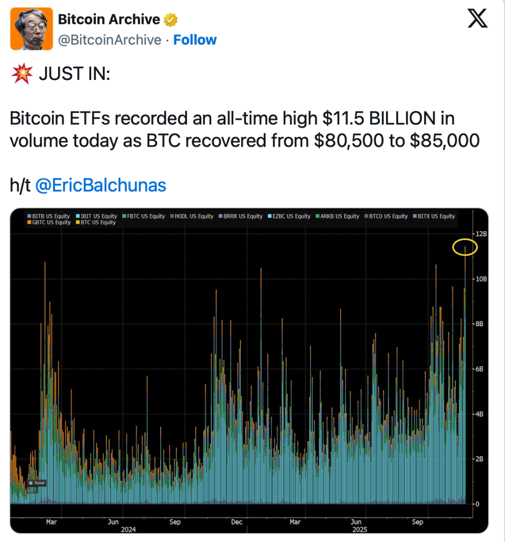Open the @EricBalchunas mention link

pyautogui.click(x=101, y=185)
